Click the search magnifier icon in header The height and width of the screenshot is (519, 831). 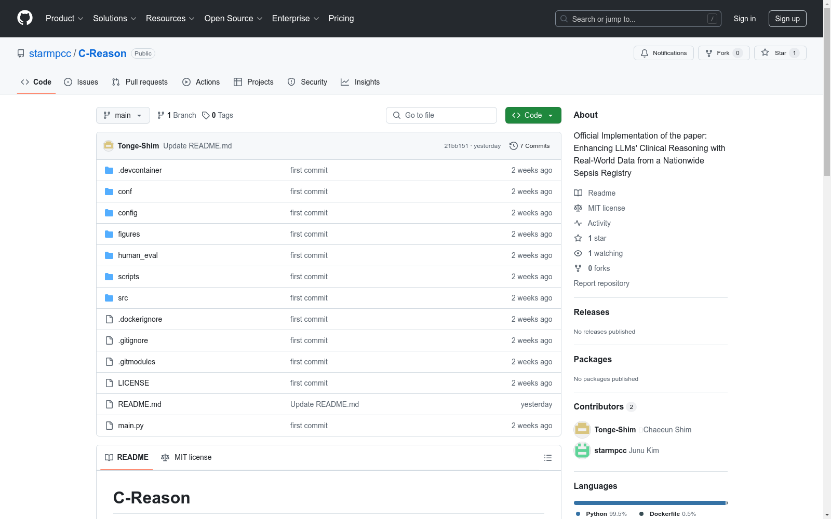click(x=564, y=19)
